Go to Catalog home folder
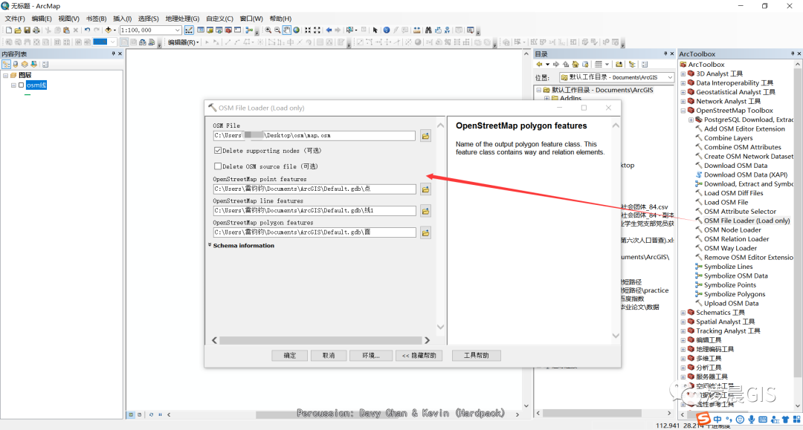The width and height of the screenshot is (803, 430). [x=575, y=65]
